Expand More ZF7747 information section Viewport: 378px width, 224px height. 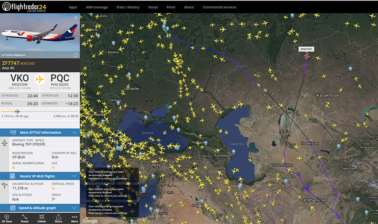(40, 132)
